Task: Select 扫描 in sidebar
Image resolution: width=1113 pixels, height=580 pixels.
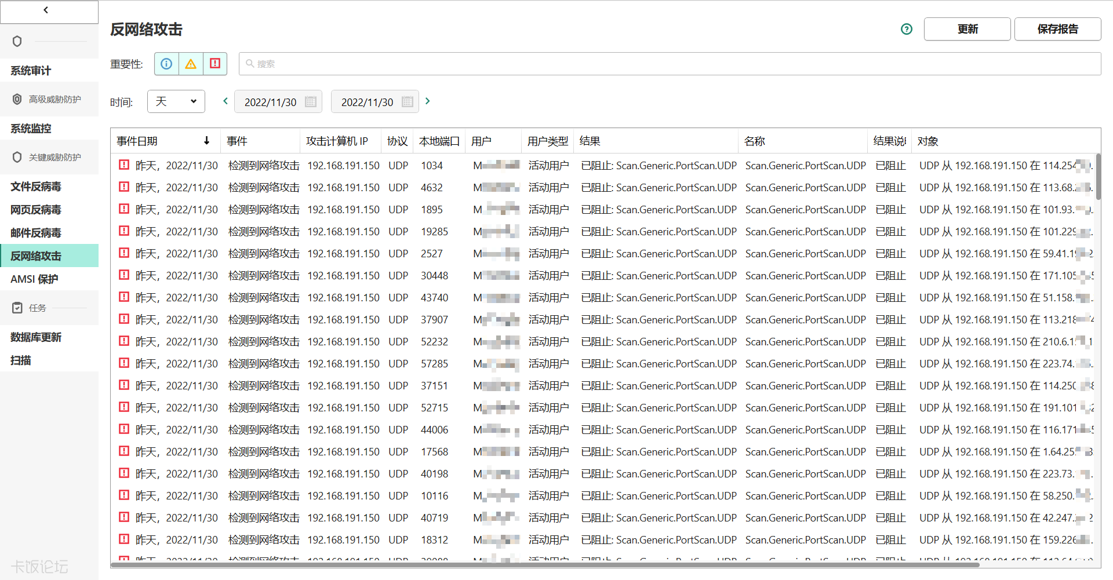Action: (x=49, y=360)
